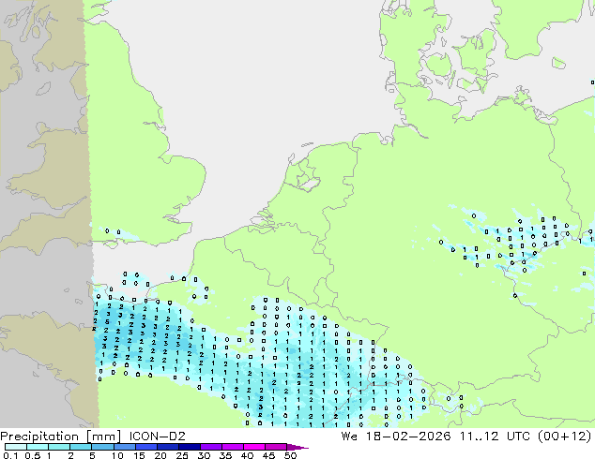Screen dimensions: 595x459
Task: Click the 40–45 mm magenta legend swatch
Action: 254,447
